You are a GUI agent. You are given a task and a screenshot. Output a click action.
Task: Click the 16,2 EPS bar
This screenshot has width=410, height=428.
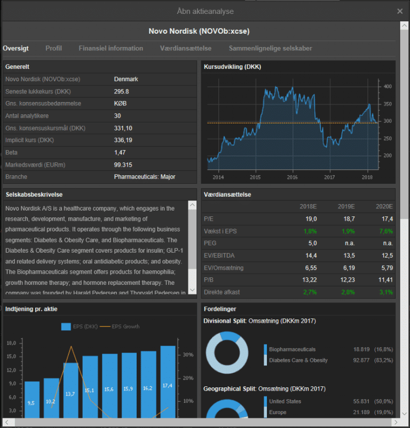point(148,384)
